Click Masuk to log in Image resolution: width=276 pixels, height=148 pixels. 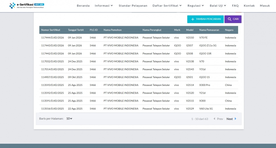pos(265,6)
